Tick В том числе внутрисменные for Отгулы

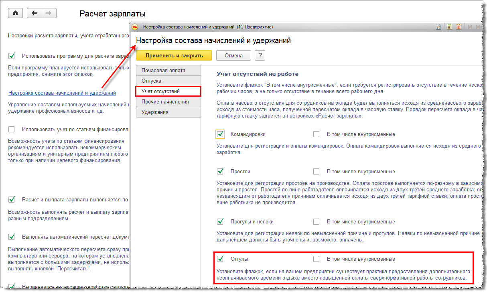click(316, 259)
